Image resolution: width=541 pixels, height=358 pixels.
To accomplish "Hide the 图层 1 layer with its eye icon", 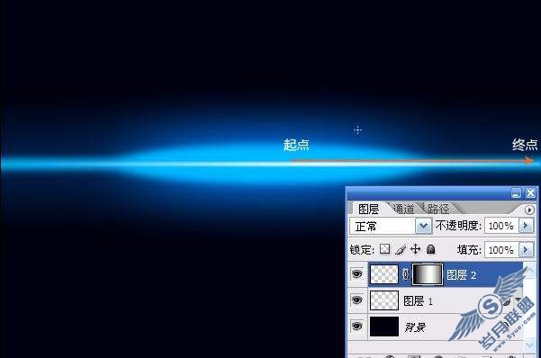I will pyautogui.click(x=357, y=300).
